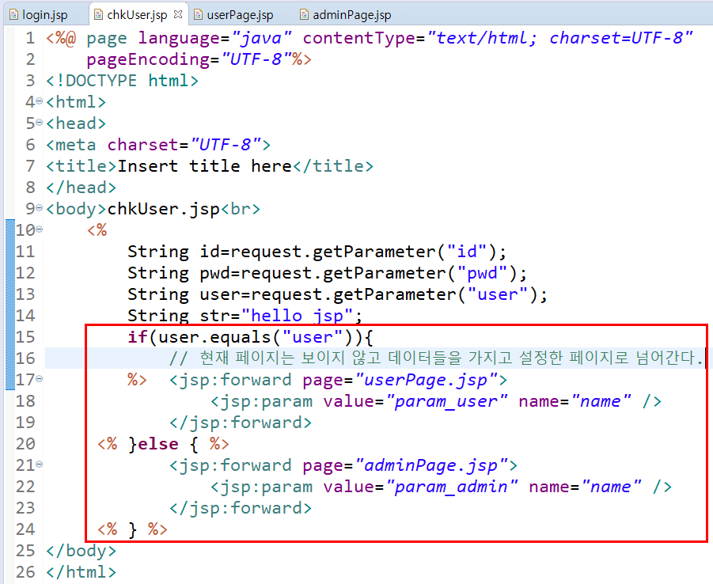The width and height of the screenshot is (713, 584).
Task: Collapse the jsp:forward fold on line 21
Action: pyautogui.click(x=39, y=464)
